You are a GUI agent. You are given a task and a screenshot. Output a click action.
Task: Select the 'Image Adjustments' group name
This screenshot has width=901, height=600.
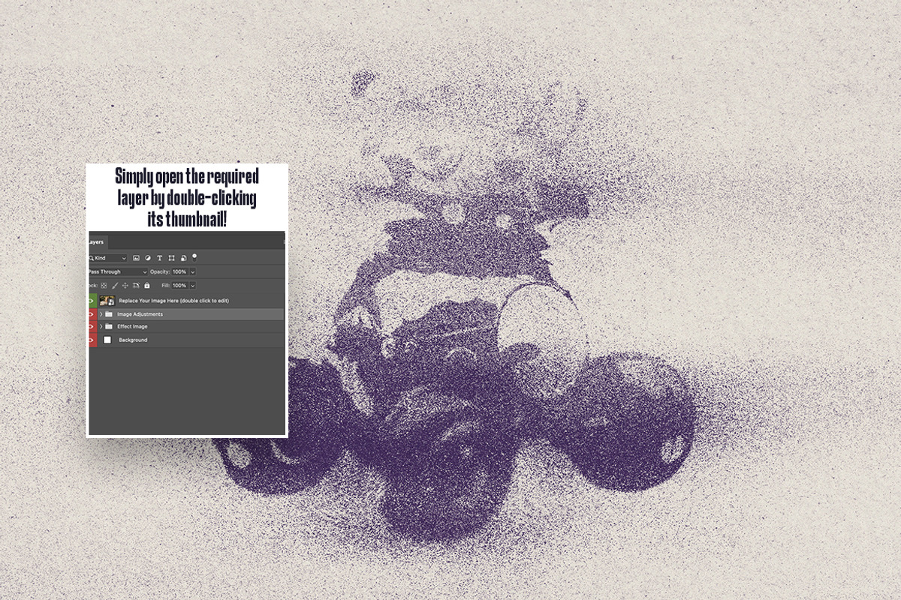140,314
